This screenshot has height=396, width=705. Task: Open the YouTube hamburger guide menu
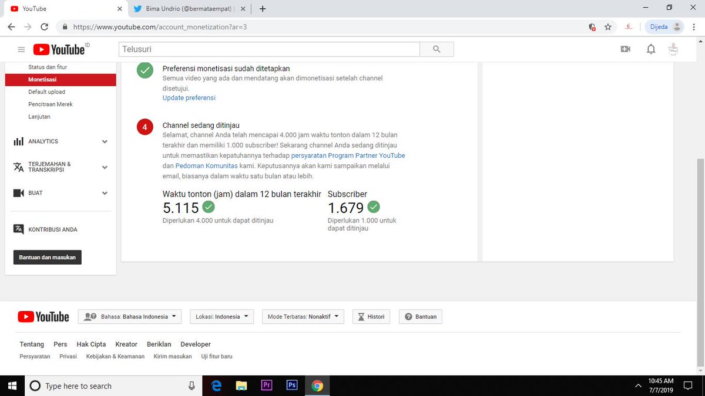click(22, 50)
